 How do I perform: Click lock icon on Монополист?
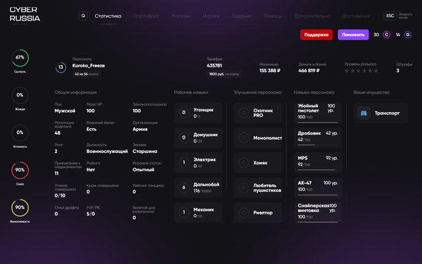pos(243,138)
